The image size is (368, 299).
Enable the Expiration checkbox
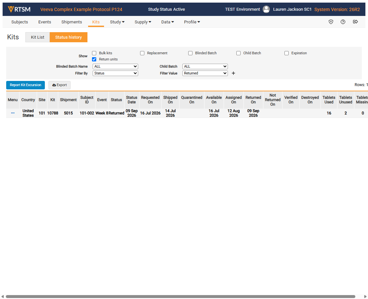click(286, 53)
